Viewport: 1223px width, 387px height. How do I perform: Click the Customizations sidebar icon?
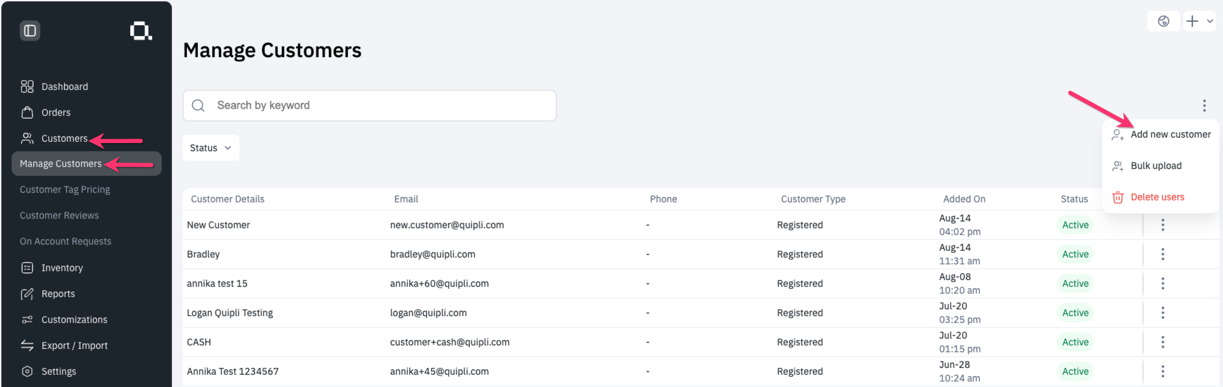coord(27,319)
